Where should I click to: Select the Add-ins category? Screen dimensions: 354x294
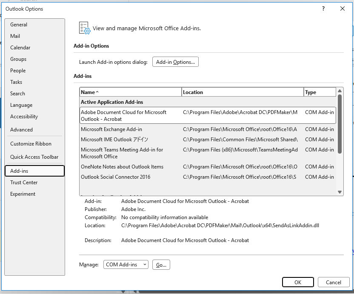click(x=34, y=171)
